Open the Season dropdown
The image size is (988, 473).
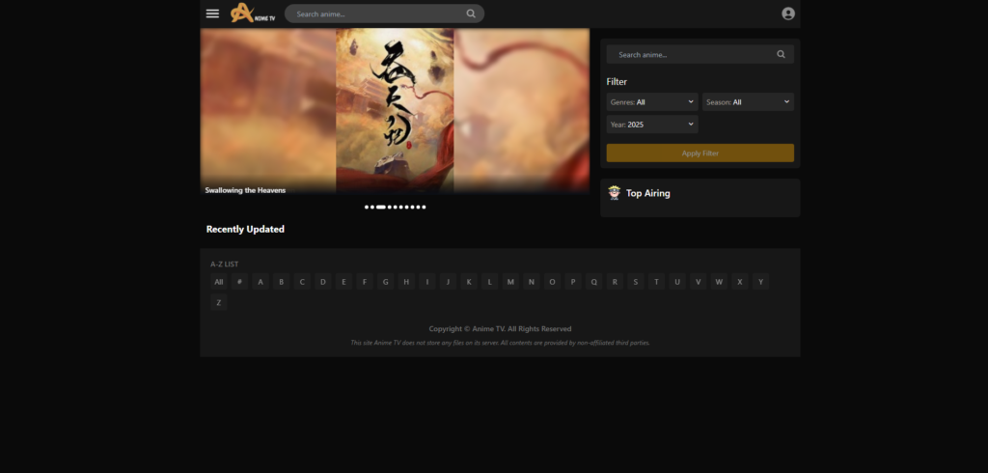[x=748, y=102]
